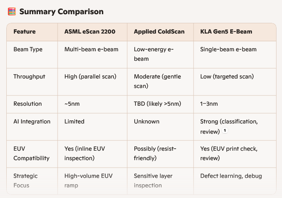282x198 pixels.
Task: Click the ASML eScan 2200 column header
Action: 90,32
